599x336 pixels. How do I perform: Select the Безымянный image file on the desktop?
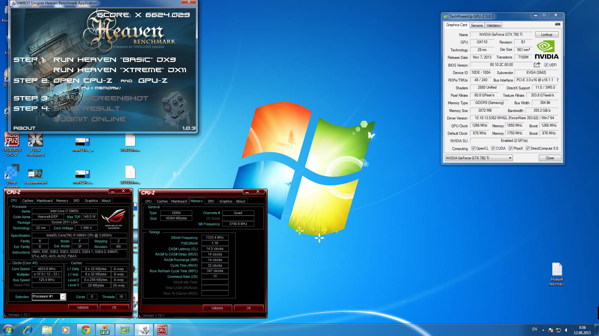35,177
